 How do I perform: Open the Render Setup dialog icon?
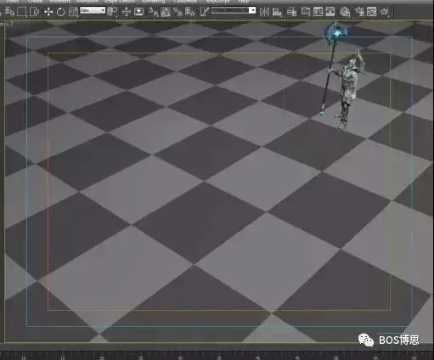[x=359, y=12]
